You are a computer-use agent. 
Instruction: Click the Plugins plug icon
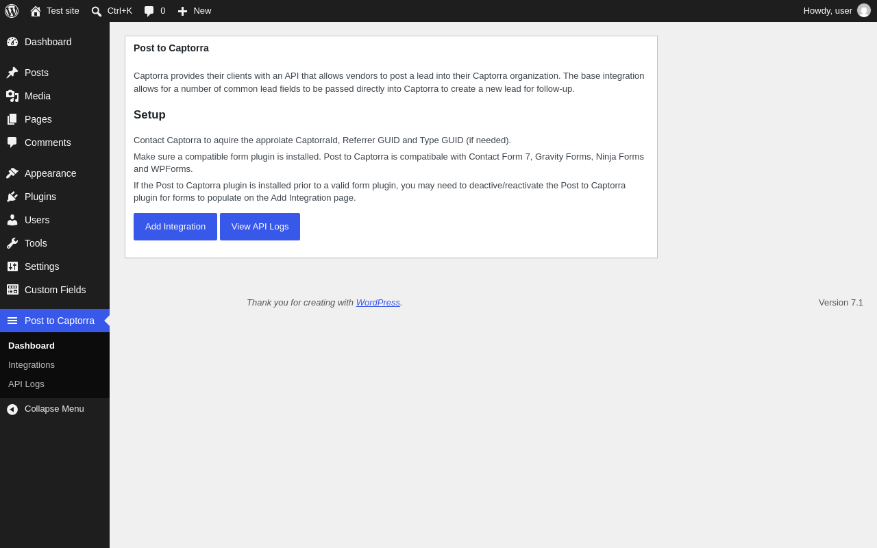click(12, 197)
